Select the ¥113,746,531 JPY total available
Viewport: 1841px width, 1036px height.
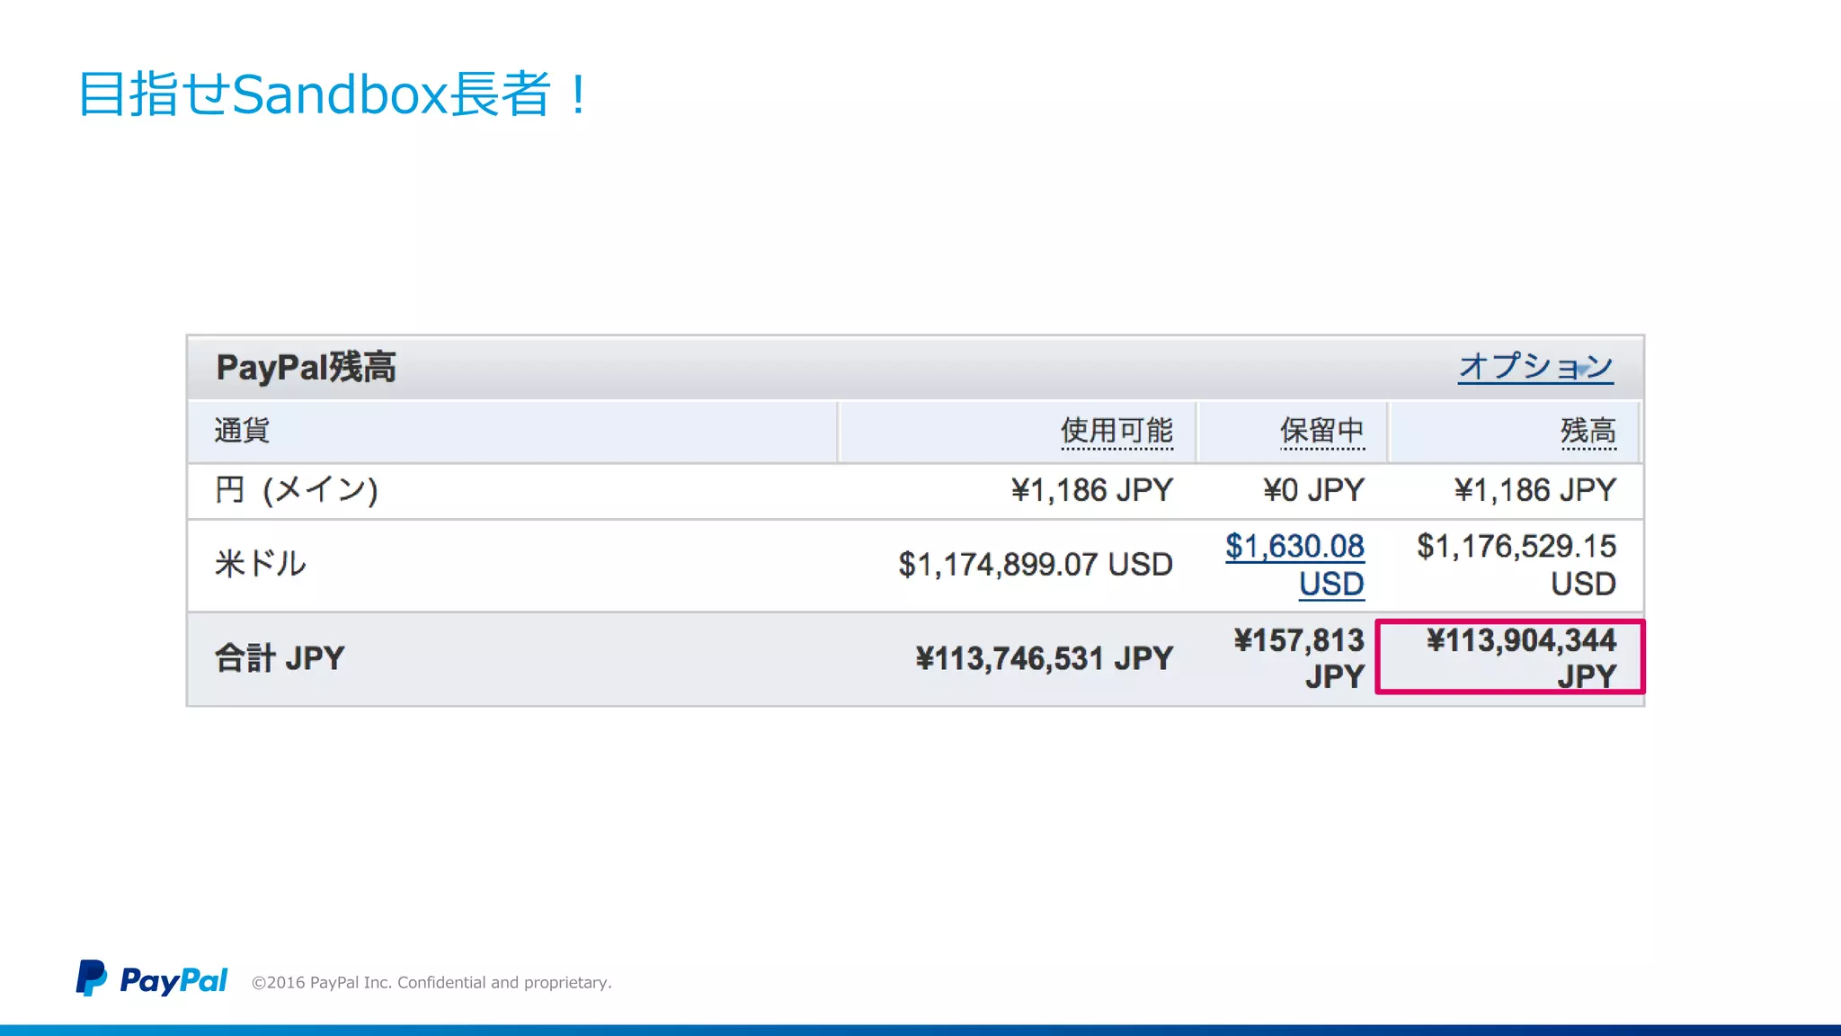tap(1045, 658)
